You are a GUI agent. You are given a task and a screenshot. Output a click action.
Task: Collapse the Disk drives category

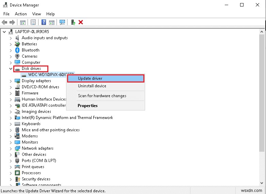(11, 69)
